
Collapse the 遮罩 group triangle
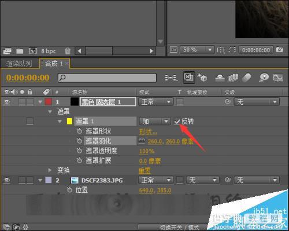(x=50, y=112)
